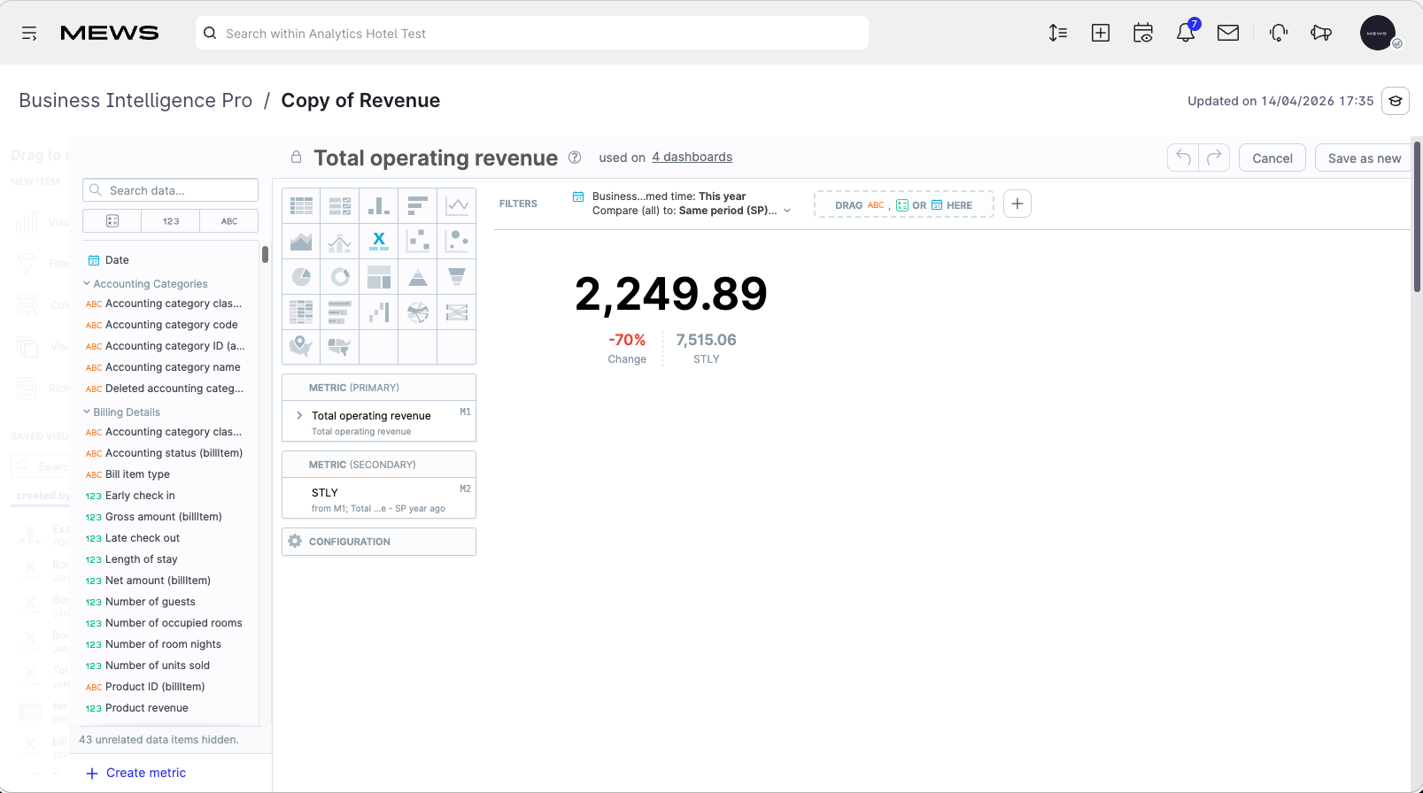Choose the Treemap visualization icon
Viewport: 1423px width, 793px height.
(x=379, y=276)
